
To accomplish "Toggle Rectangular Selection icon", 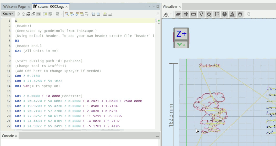I will click(87, 14).
